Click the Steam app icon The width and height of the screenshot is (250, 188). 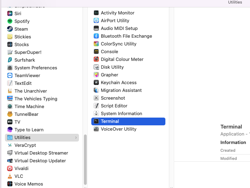click(x=10, y=29)
